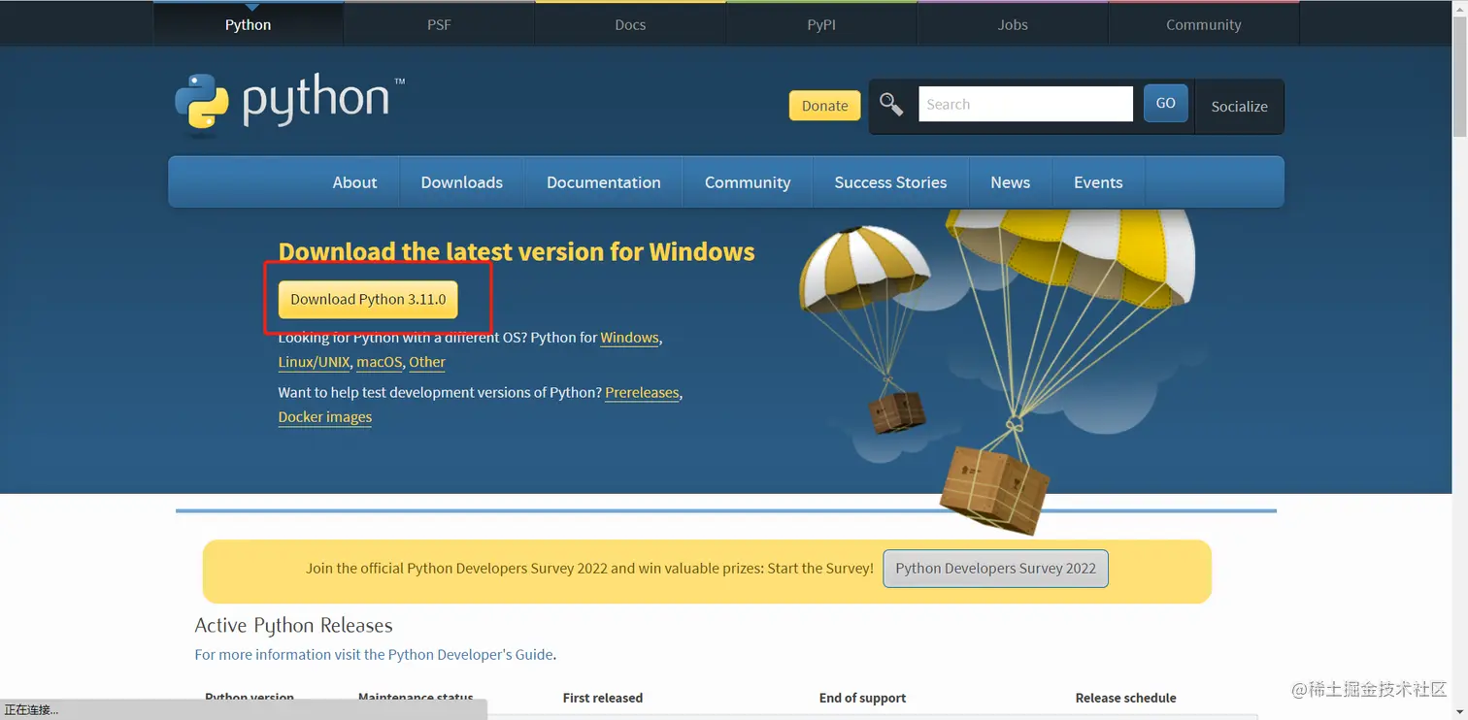Open the Docker images link

click(325, 417)
